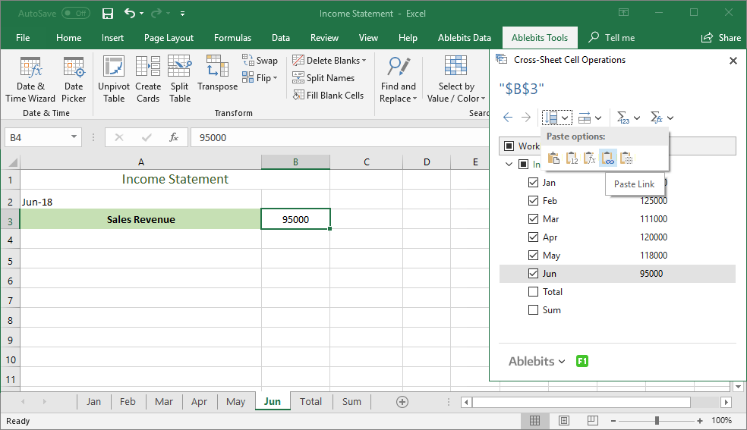Viewport: 747px width, 430px height.
Task: Click the Transpose tool
Action: 217,74
